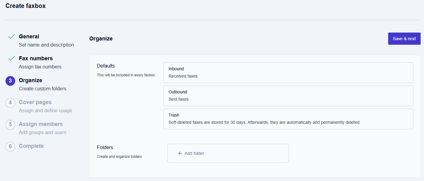Viewport: 424px width, 181px height.
Task: Select the Outbound default folder card
Action: pyautogui.click(x=288, y=96)
